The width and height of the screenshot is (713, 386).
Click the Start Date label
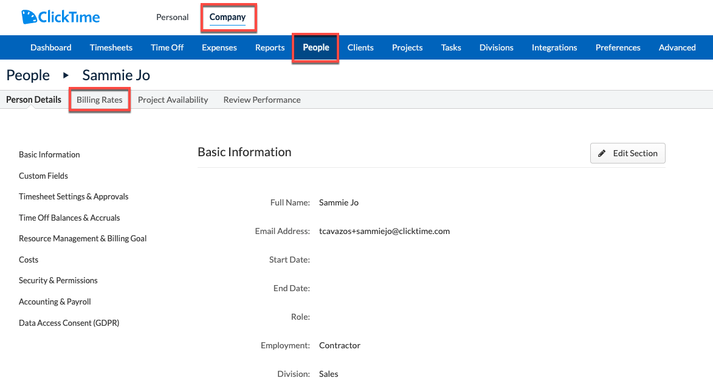[x=290, y=260]
